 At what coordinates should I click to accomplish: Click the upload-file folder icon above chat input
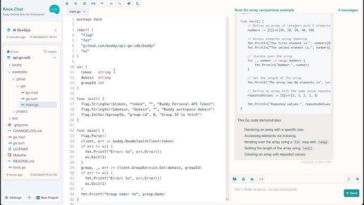pos(235,179)
